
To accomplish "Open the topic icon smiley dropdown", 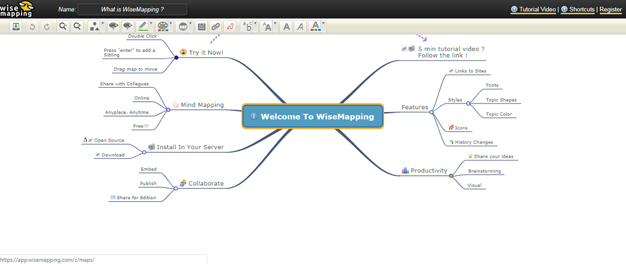I will pyautogui.click(x=184, y=27).
